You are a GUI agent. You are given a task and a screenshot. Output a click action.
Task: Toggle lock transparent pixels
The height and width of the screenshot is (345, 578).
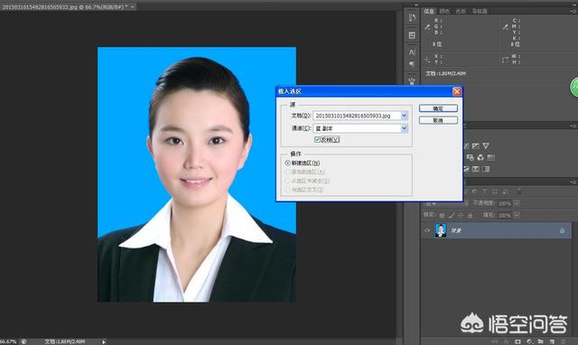coord(442,215)
